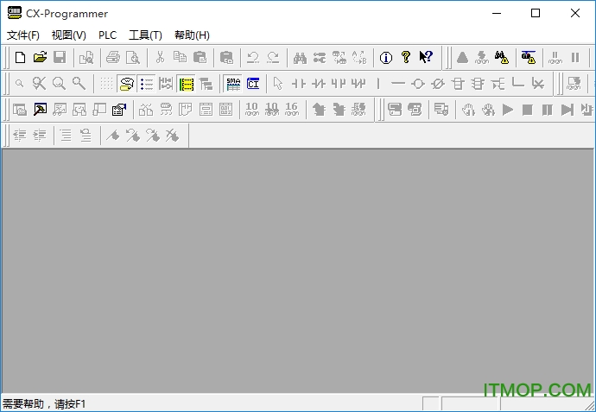Click the open folder icon
This screenshot has width=596, height=412.
point(40,57)
